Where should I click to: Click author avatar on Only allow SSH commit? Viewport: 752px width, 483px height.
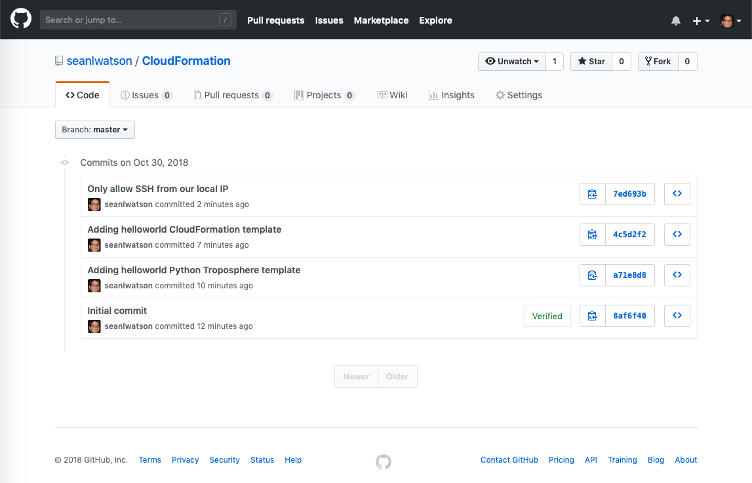click(x=94, y=204)
